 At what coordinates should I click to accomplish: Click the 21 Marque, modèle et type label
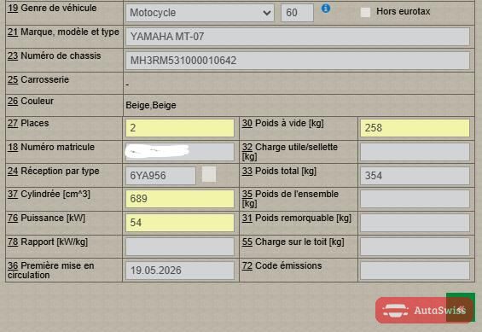[x=63, y=32]
